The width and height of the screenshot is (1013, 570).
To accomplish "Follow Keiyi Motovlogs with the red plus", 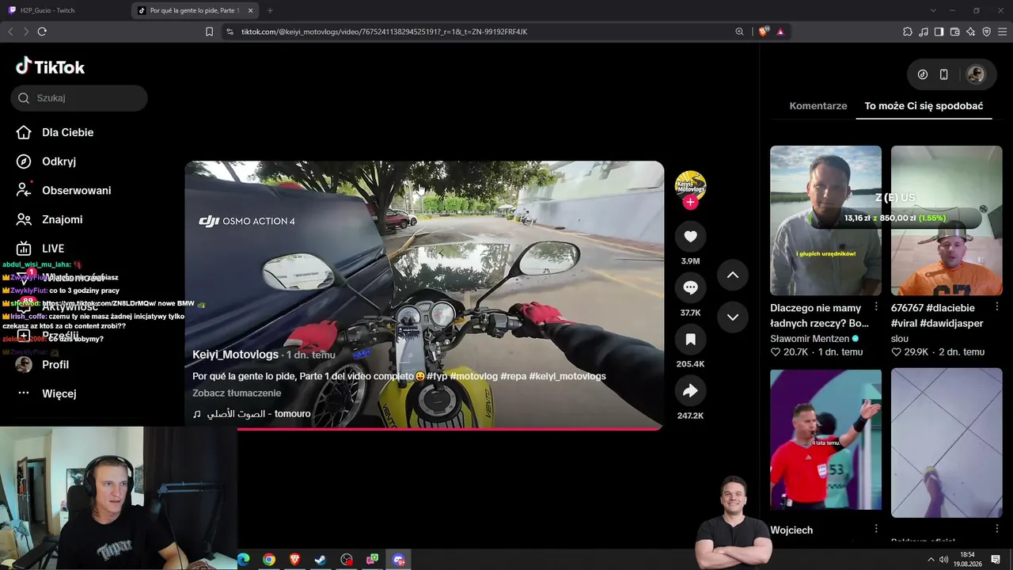I will click(x=690, y=202).
